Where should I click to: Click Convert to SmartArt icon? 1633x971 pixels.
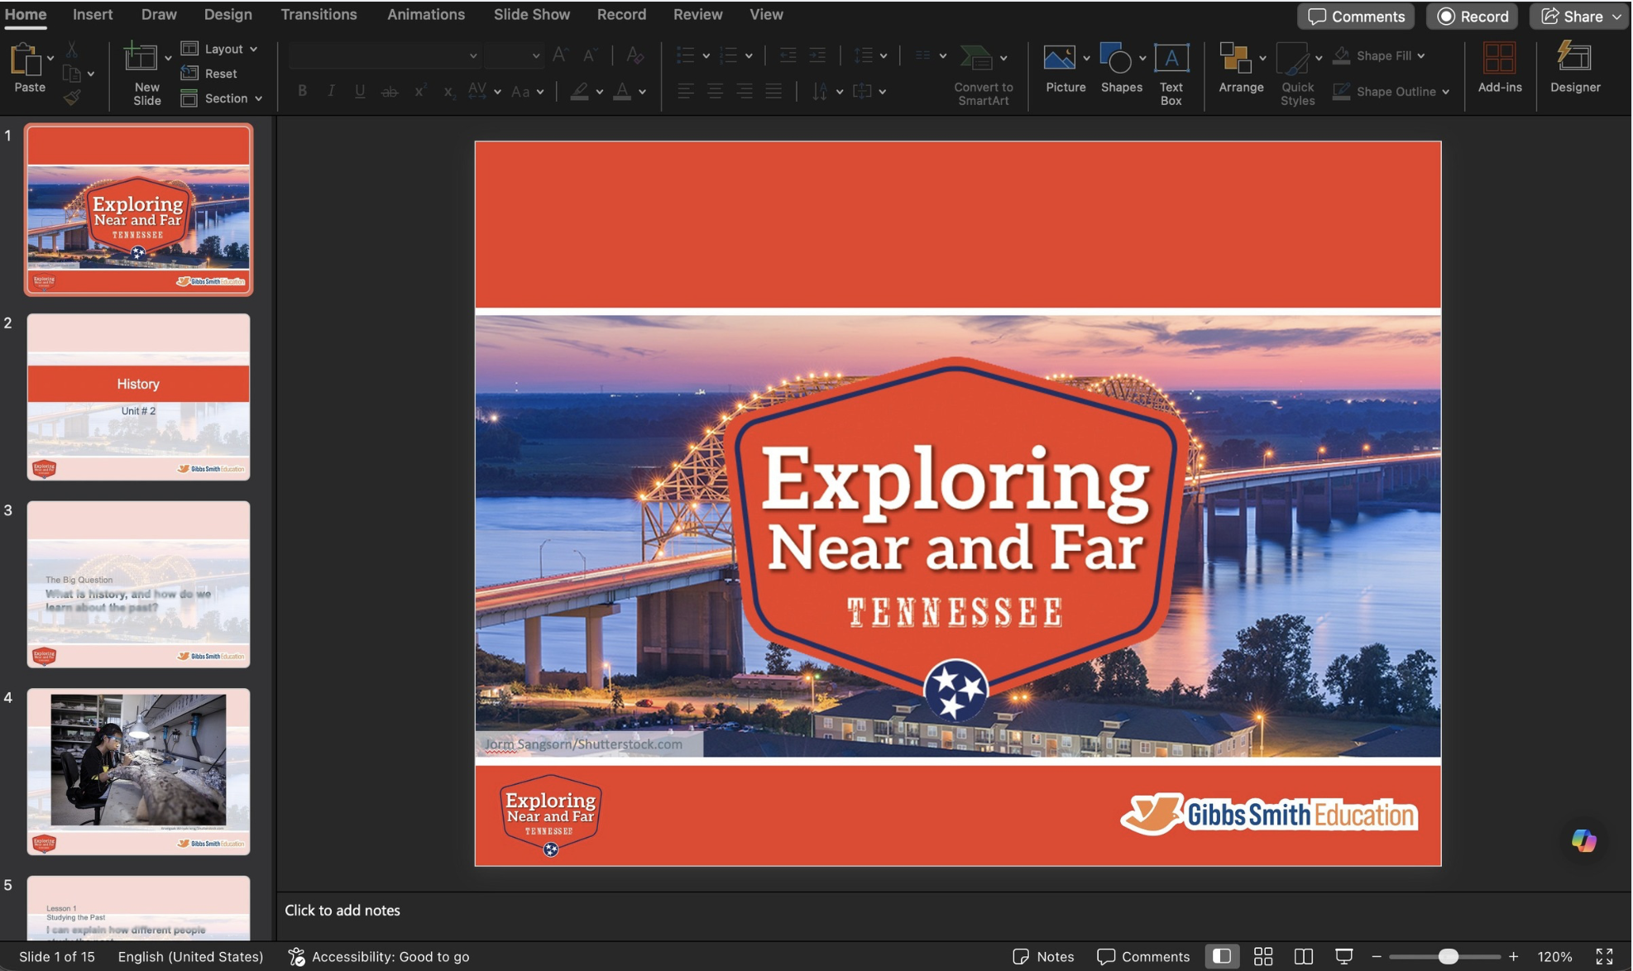point(976,58)
